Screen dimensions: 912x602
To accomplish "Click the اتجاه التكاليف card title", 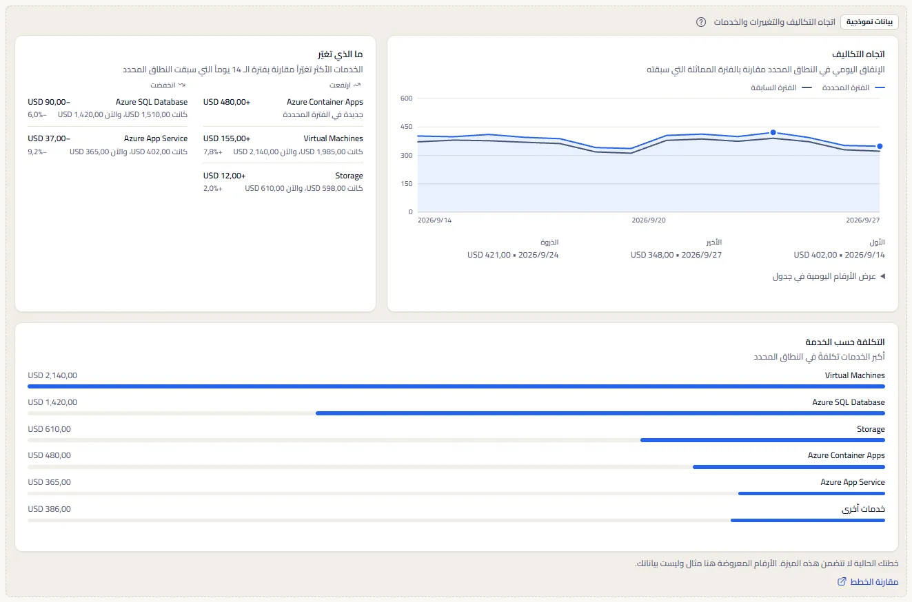I will click(859, 54).
